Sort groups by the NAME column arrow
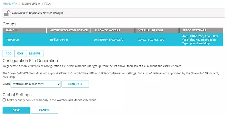The width and height of the screenshot is (227, 116). 16,30
